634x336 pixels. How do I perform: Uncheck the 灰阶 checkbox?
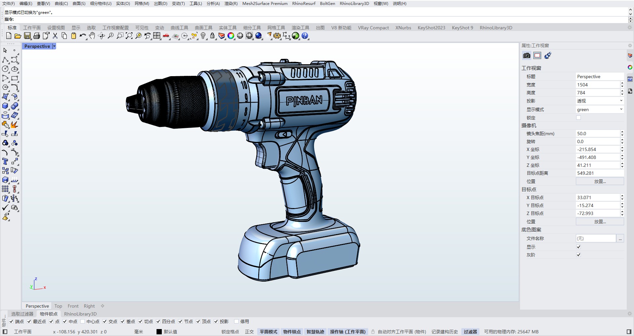(579, 255)
